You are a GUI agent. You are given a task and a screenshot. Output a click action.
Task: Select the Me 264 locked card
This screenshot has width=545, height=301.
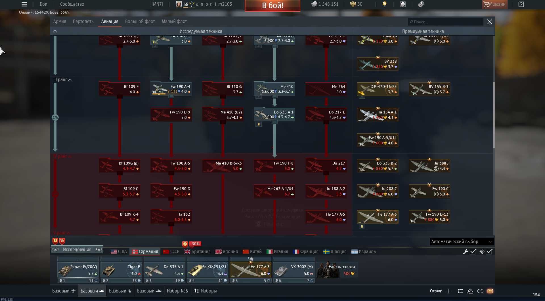click(x=326, y=89)
